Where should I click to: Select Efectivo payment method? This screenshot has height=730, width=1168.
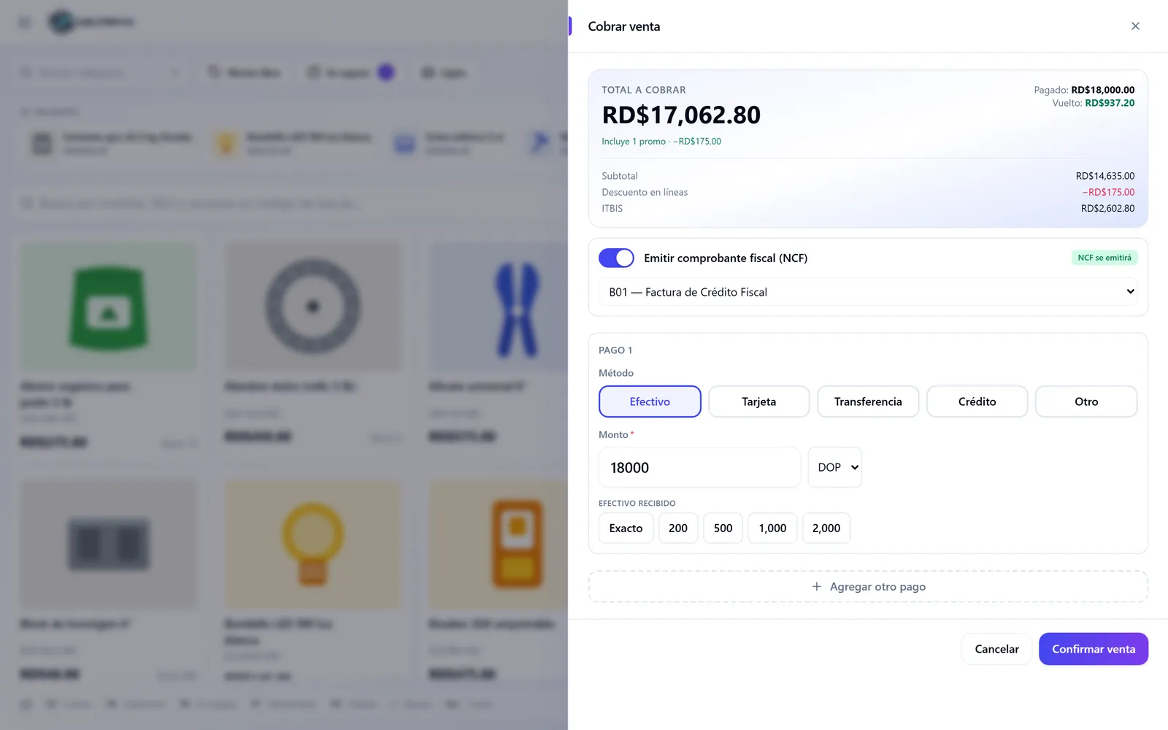[650, 401]
